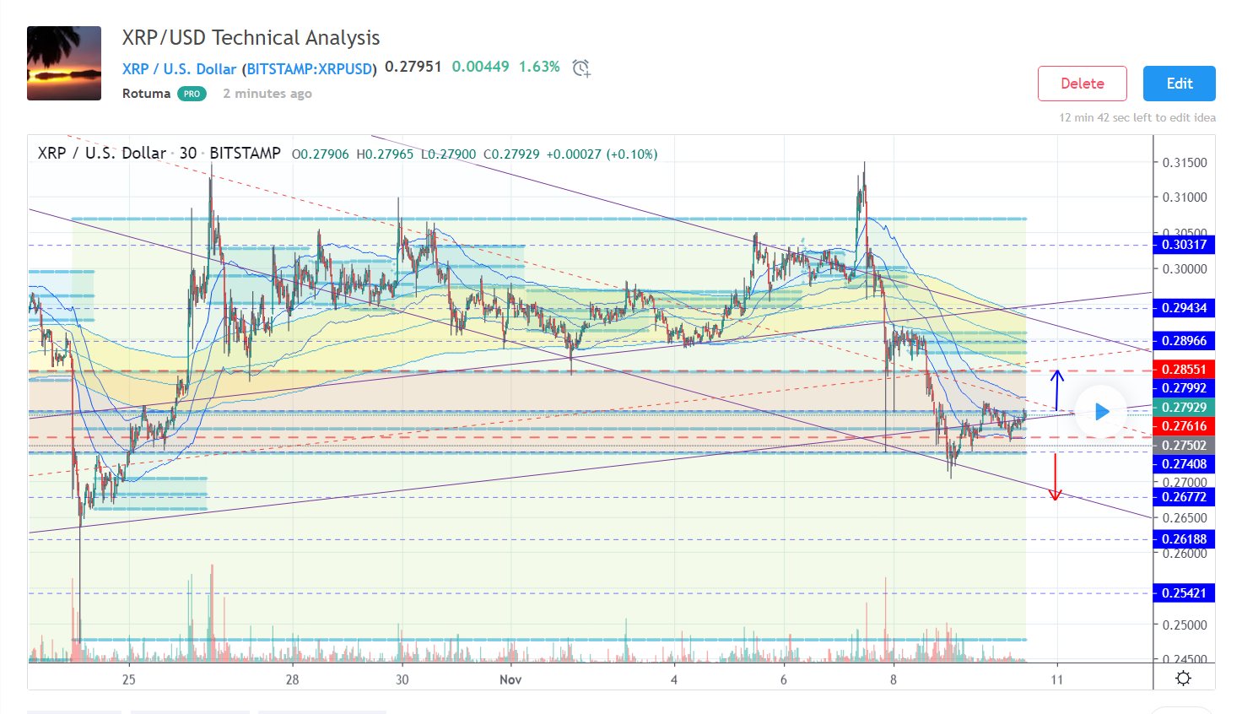Click the 0.26500 axis value
The width and height of the screenshot is (1242, 714).
click(1185, 518)
